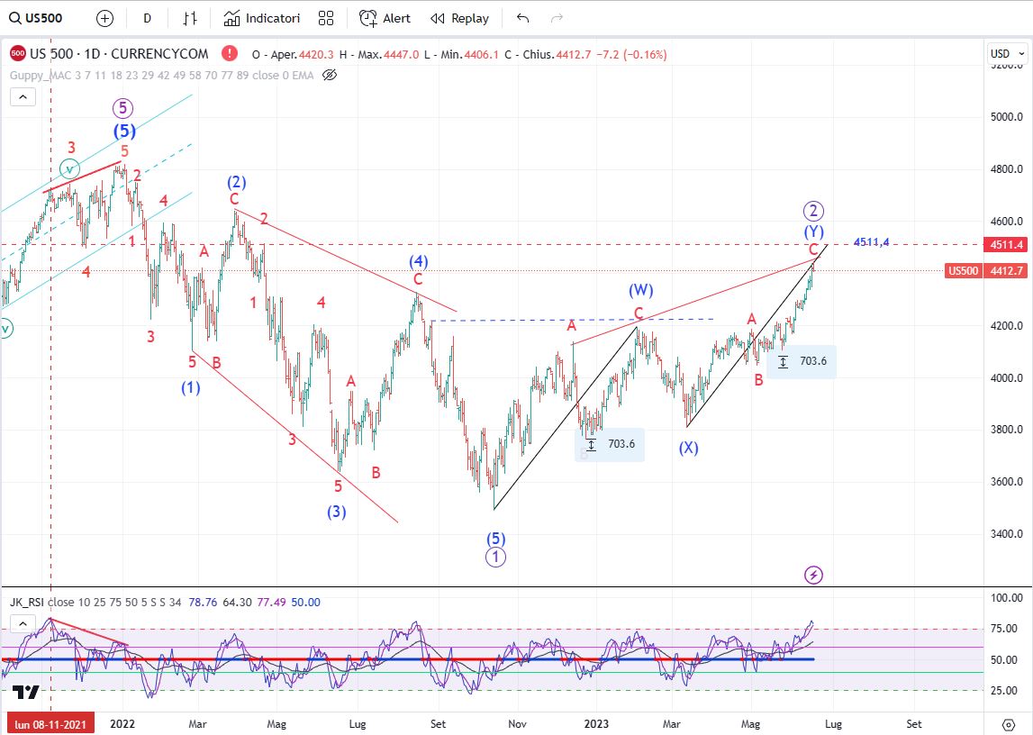1033x735 pixels.
Task: Select the circled 1 wave label below (5)
Action: [x=495, y=558]
